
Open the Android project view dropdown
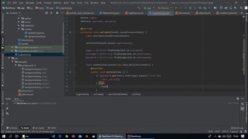(x=14, y=13)
